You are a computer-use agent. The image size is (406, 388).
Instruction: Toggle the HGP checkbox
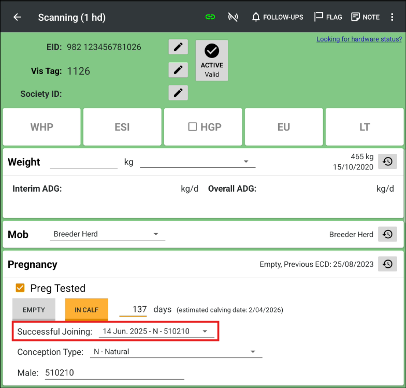tap(193, 127)
